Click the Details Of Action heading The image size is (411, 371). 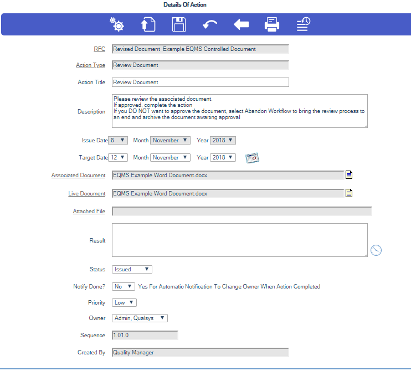(185, 5)
